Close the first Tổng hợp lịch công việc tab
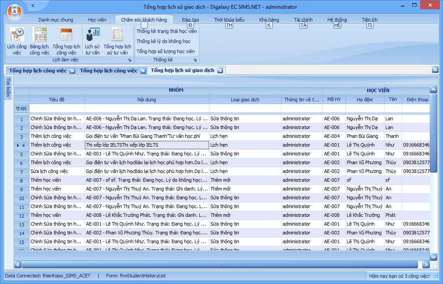The width and height of the screenshot is (443, 284). pos(72,71)
